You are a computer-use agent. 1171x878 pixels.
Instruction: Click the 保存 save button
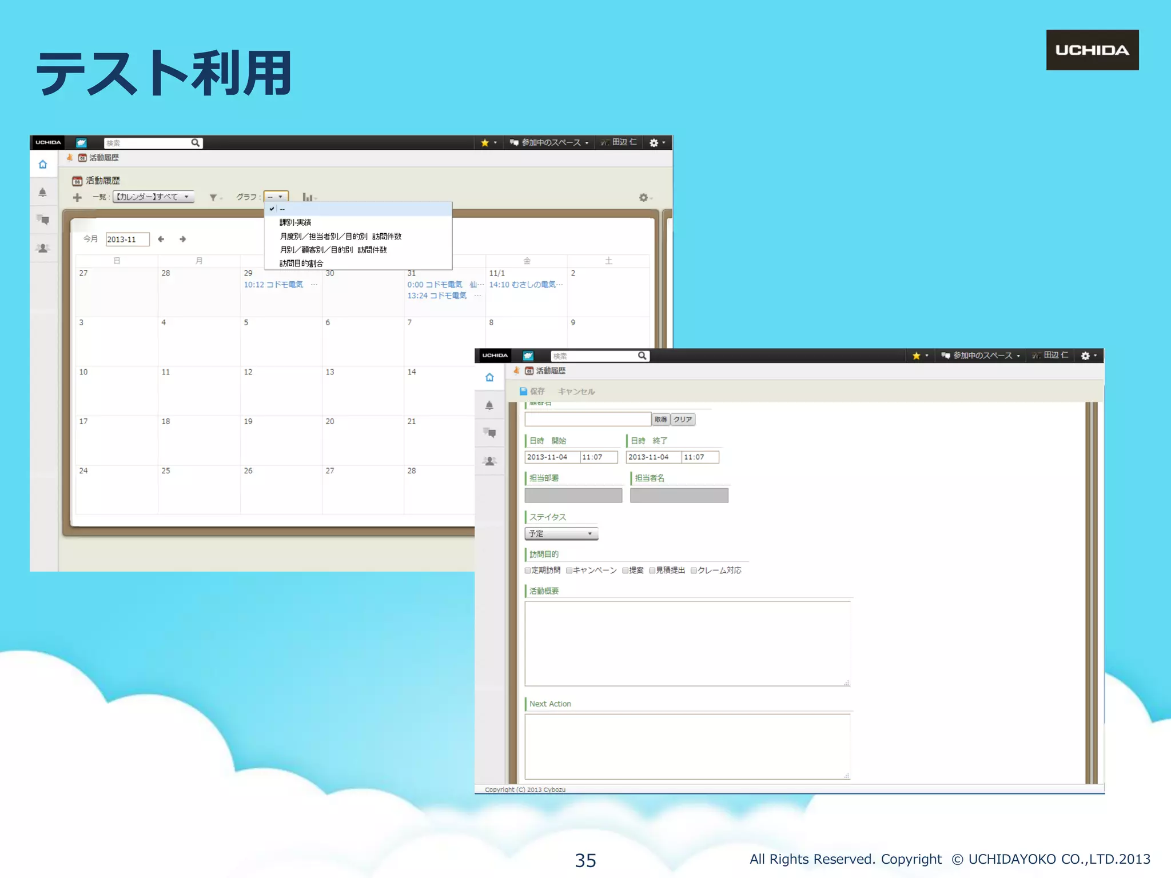pyautogui.click(x=532, y=392)
